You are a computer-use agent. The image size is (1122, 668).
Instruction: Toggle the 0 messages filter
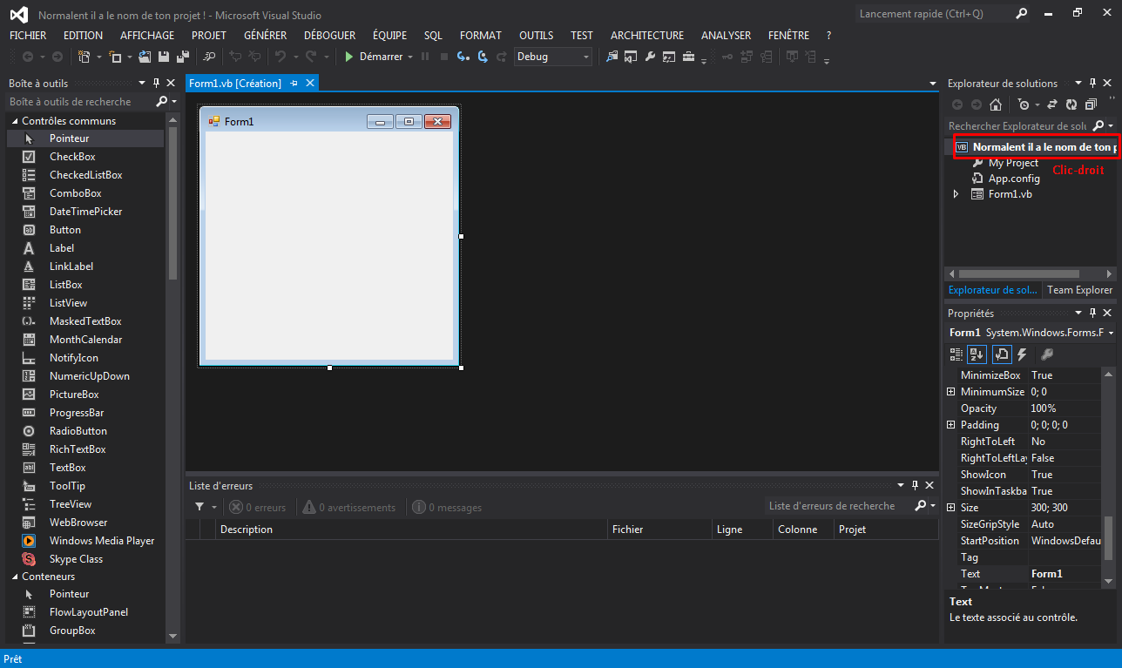click(x=447, y=508)
